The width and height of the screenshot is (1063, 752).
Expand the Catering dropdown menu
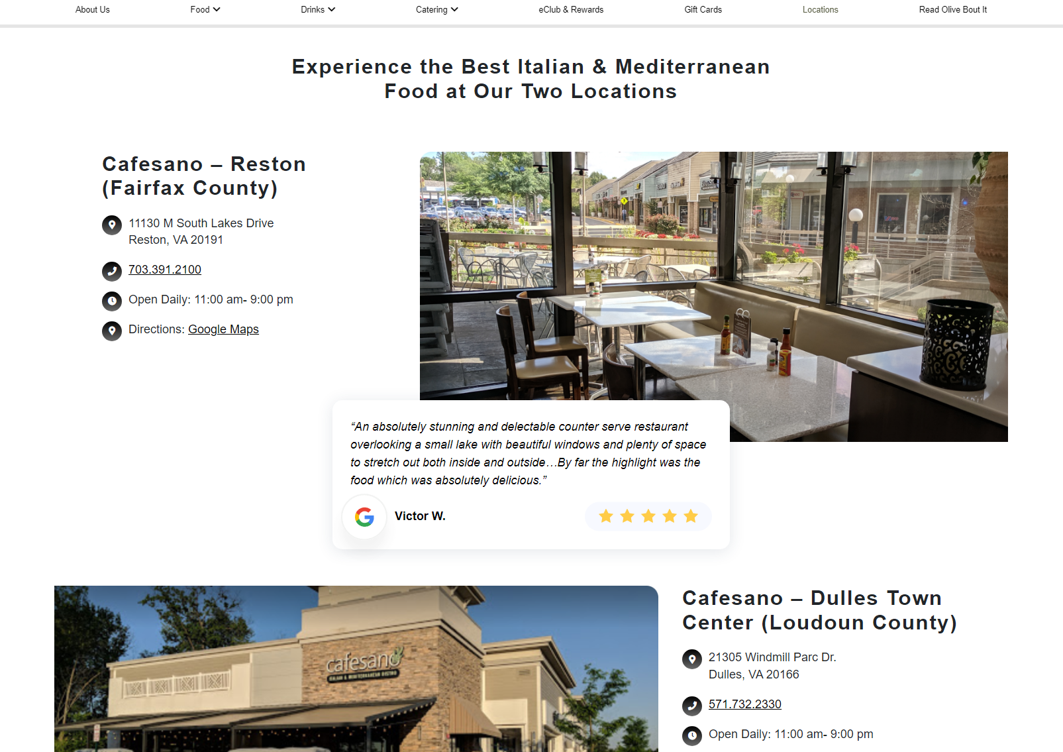click(x=437, y=9)
